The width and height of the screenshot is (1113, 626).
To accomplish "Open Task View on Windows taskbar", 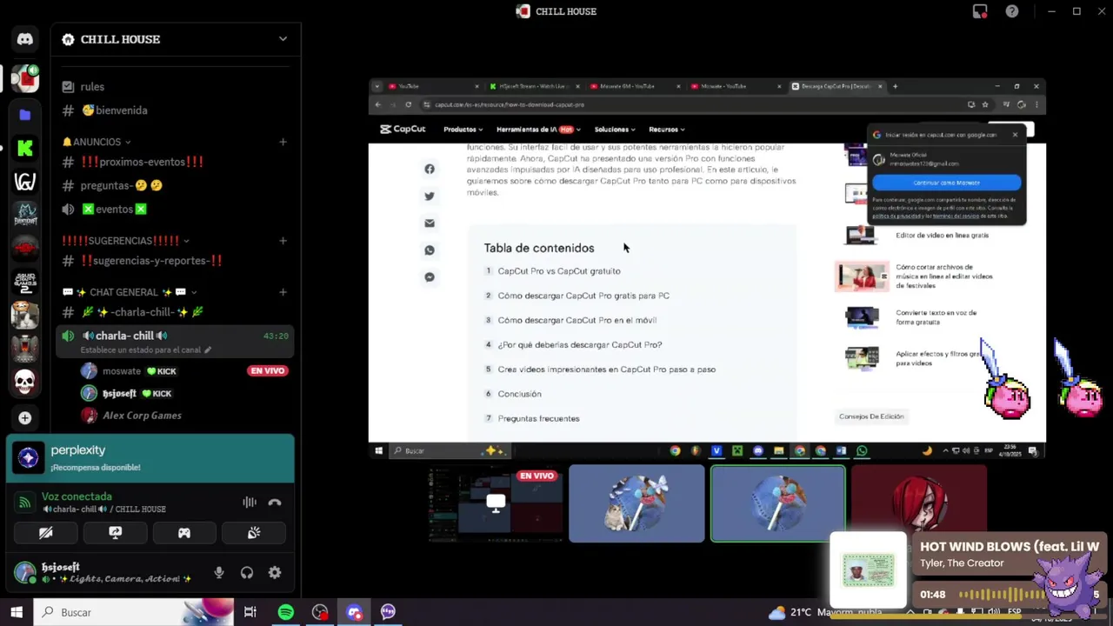I will tap(250, 613).
